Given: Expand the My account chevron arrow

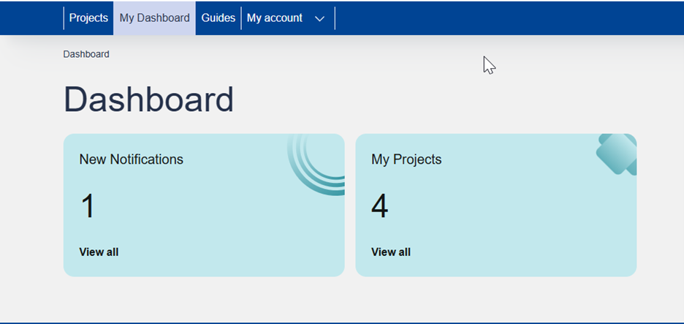Looking at the screenshot, I should pos(320,19).
